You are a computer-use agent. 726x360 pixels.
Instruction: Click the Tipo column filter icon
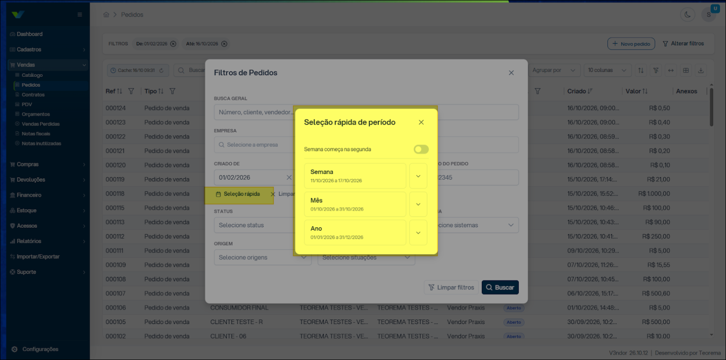(x=172, y=91)
